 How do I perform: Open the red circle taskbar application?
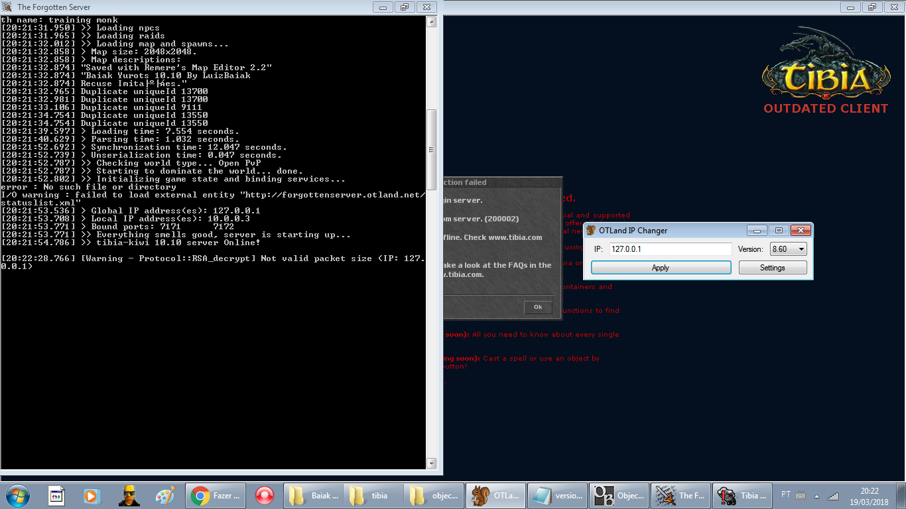(x=265, y=495)
